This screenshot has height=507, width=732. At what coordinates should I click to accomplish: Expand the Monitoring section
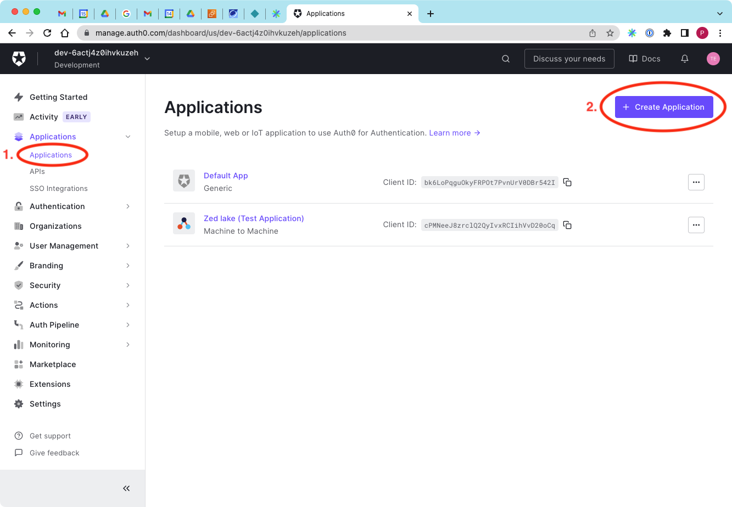(128, 345)
